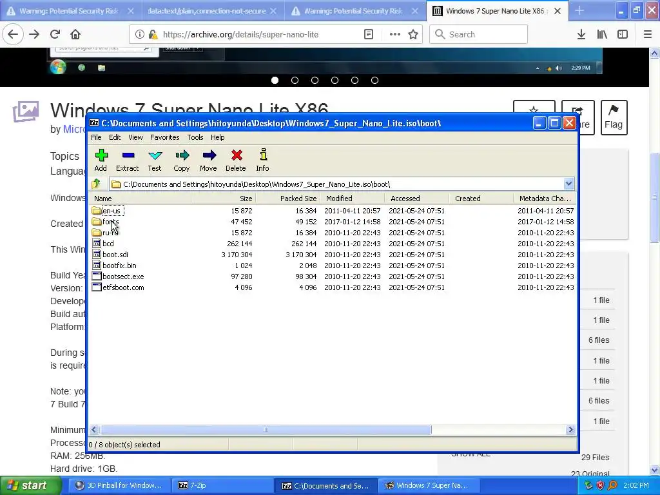Select the boot.sdi file icon

coord(97,254)
